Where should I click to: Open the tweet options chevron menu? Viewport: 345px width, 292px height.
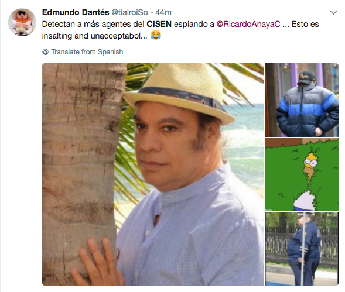pyautogui.click(x=333, y=13)
